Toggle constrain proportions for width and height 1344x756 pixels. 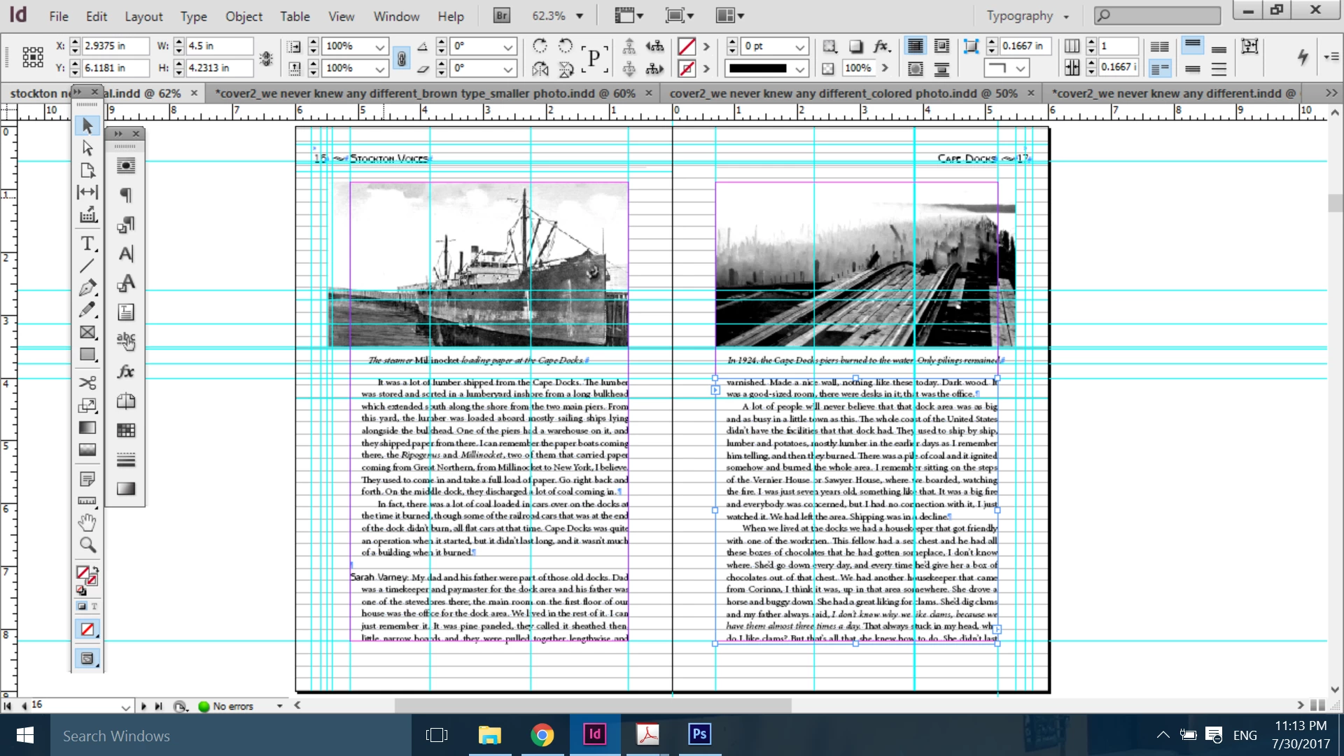click(x=266, y=57)
